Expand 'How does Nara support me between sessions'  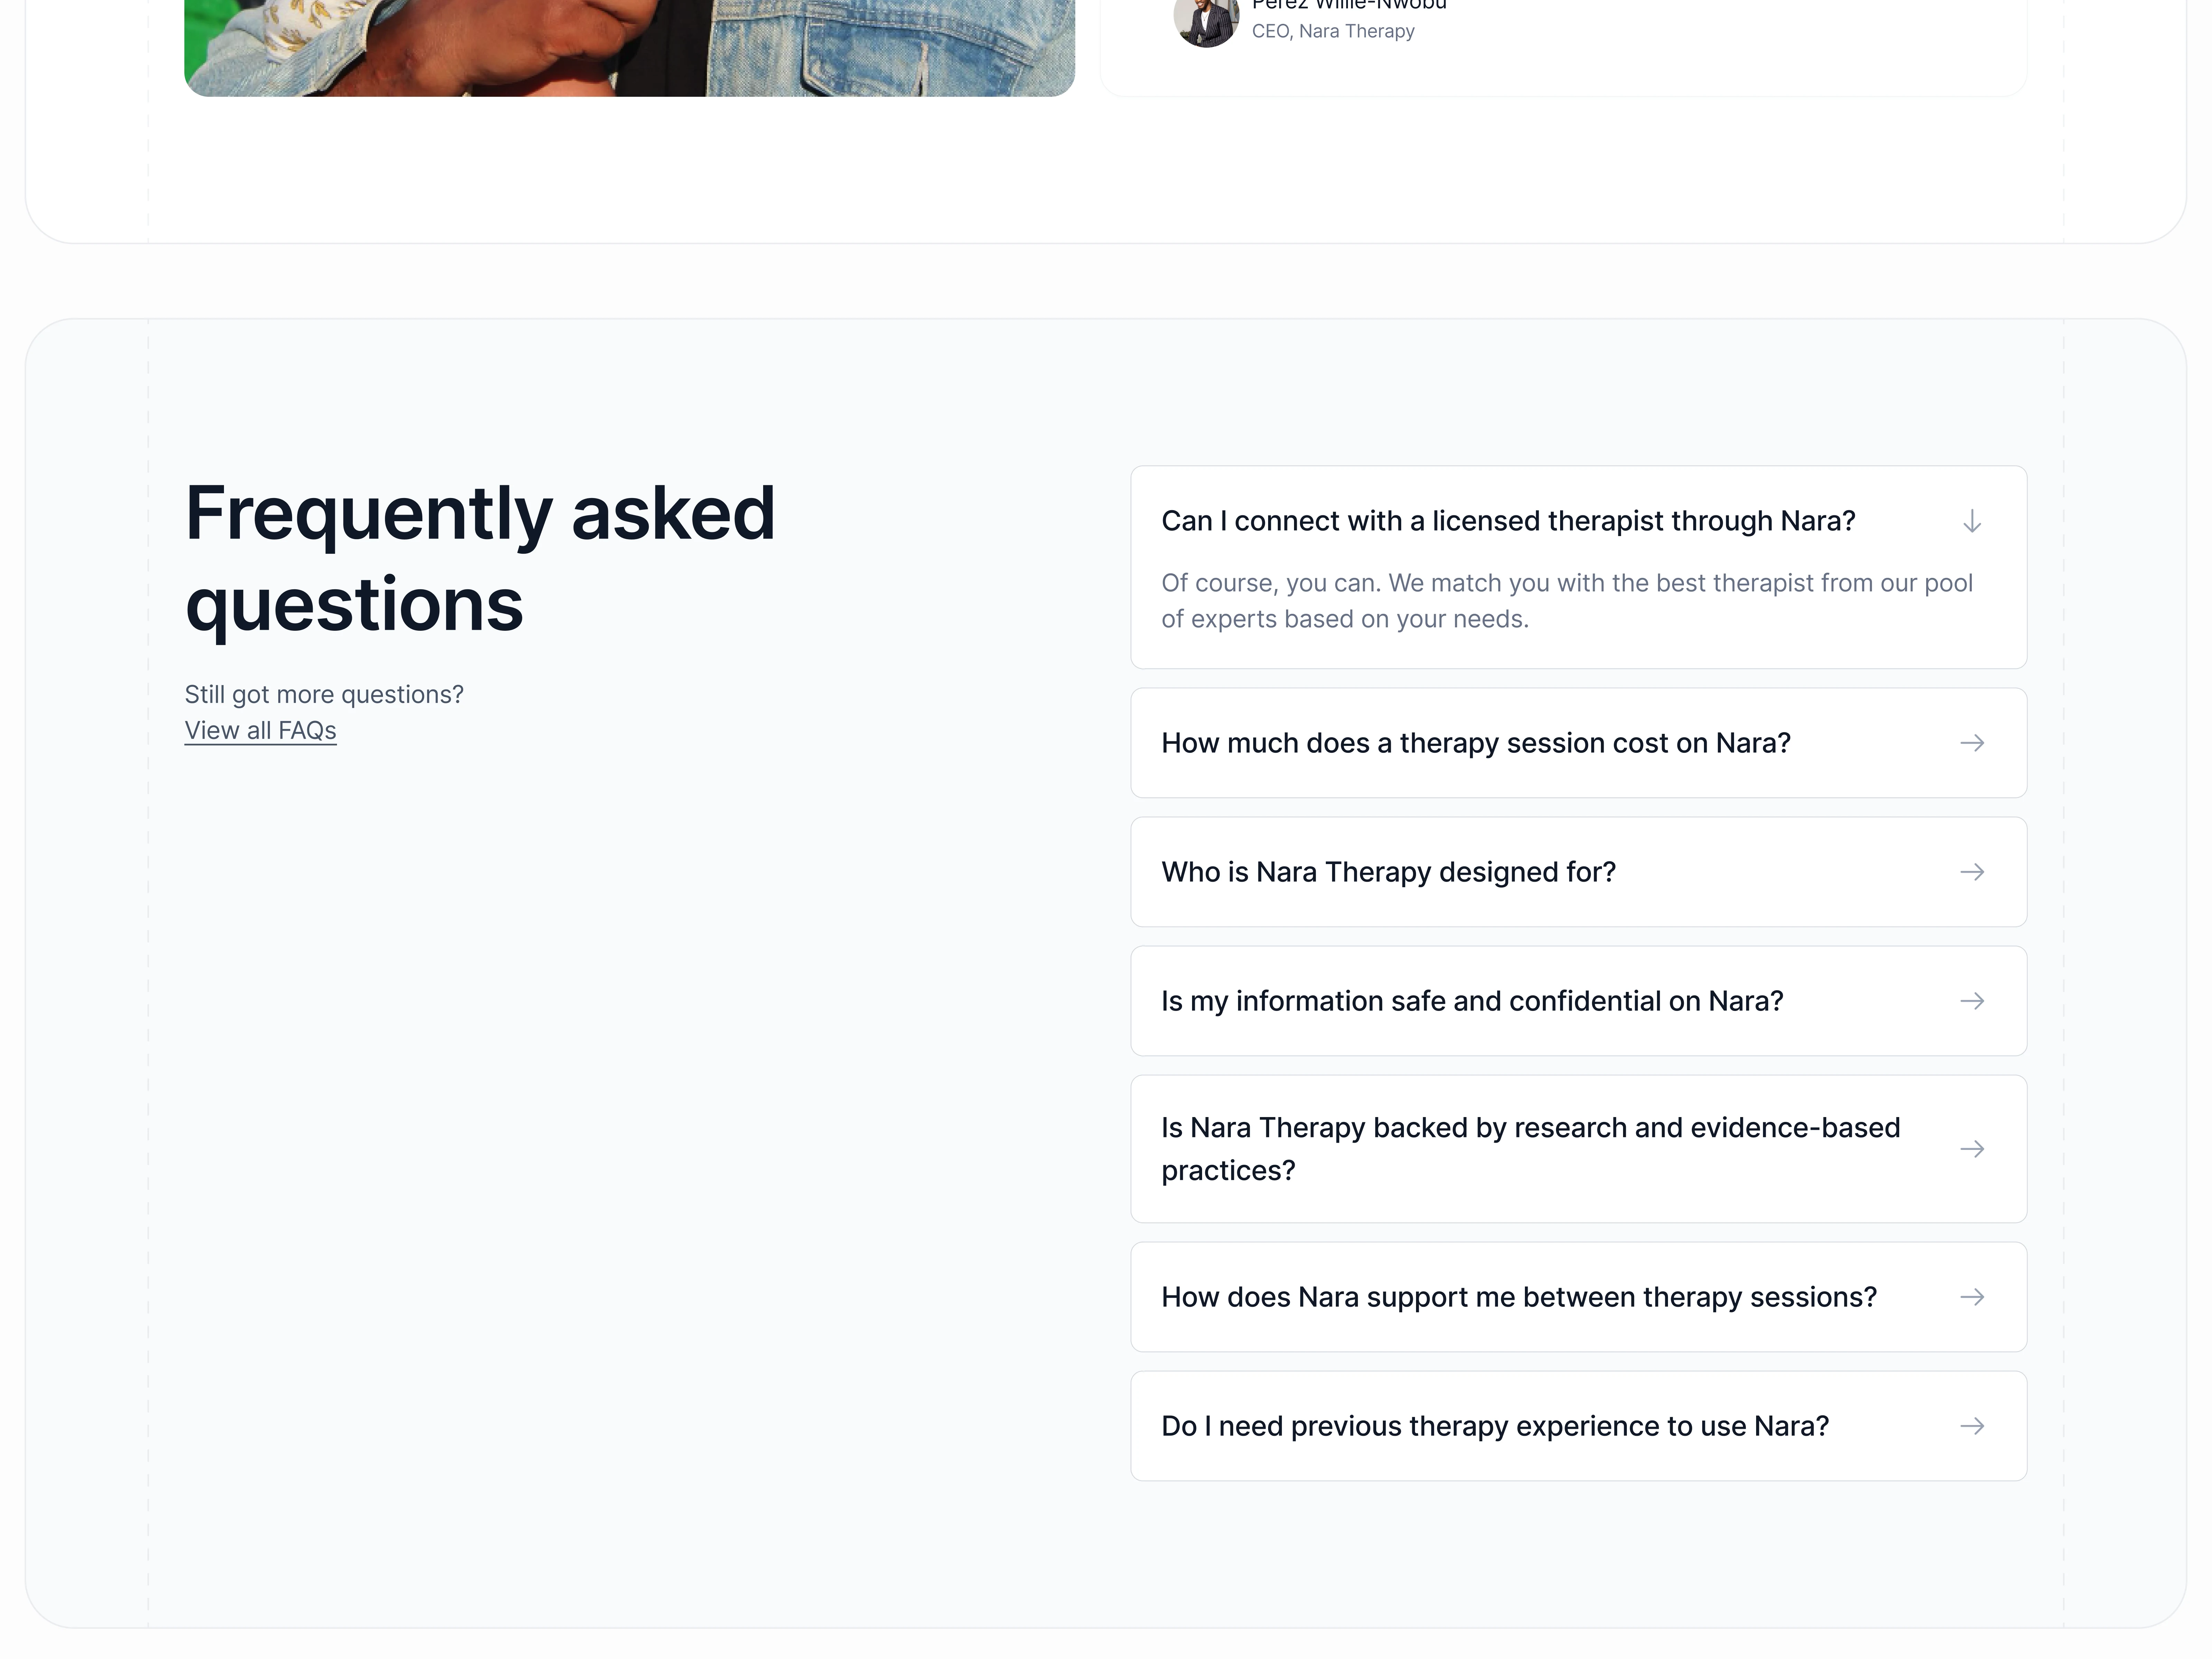click(1518, 1297)
